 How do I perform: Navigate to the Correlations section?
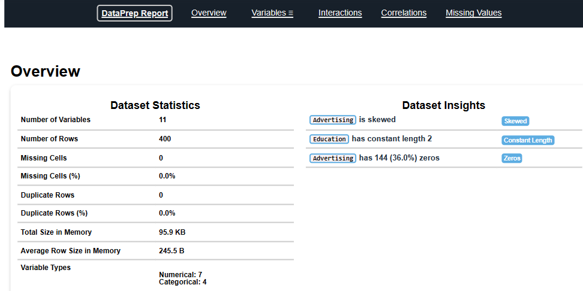click(404, 13)
